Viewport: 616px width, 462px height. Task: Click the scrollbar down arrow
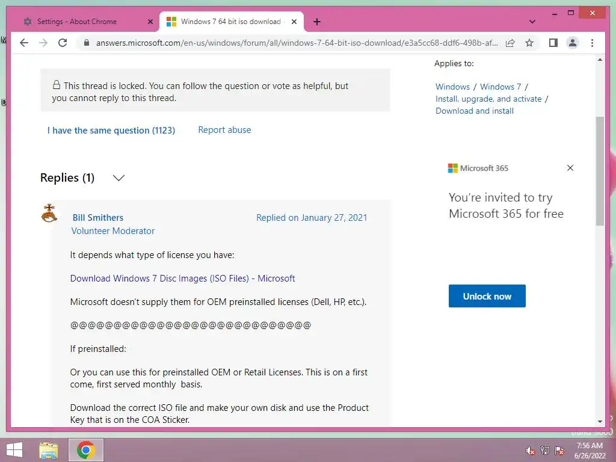[600, 422]
